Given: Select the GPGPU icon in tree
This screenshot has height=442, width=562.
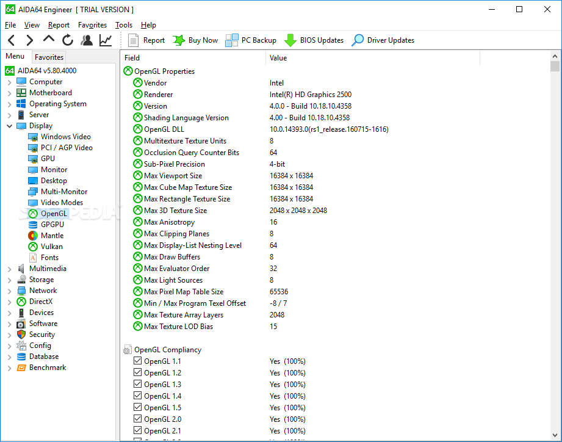Looking at the screenshot, I should pos(33,225).
